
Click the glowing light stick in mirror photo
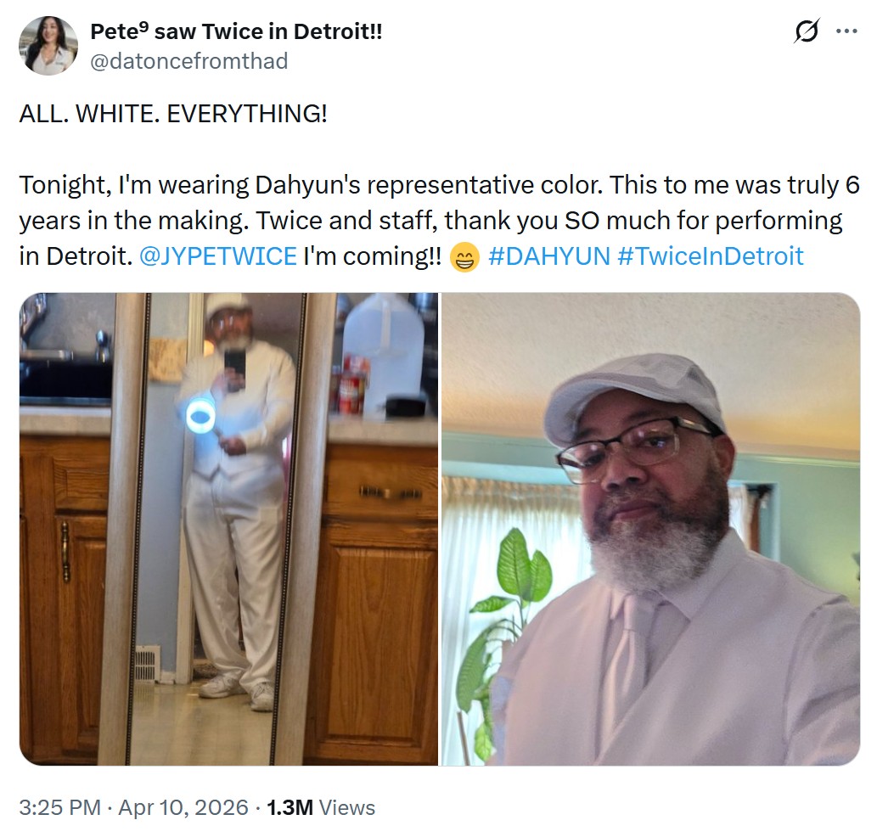[200, 415]
